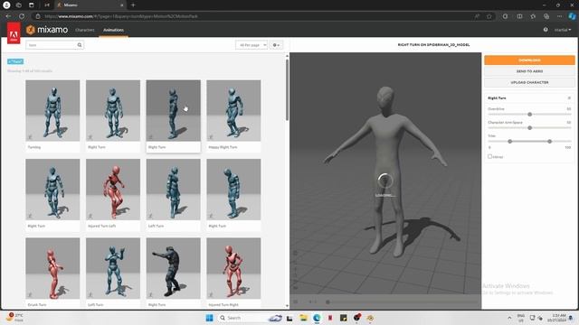Screen dimensions: 579x325
Task: Close the Mixamo browser tab
Action: click(122, 5)
